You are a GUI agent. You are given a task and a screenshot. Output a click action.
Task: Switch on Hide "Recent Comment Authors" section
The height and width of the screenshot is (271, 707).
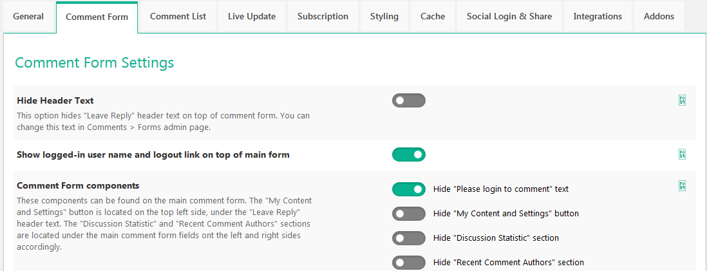[408, 263]
